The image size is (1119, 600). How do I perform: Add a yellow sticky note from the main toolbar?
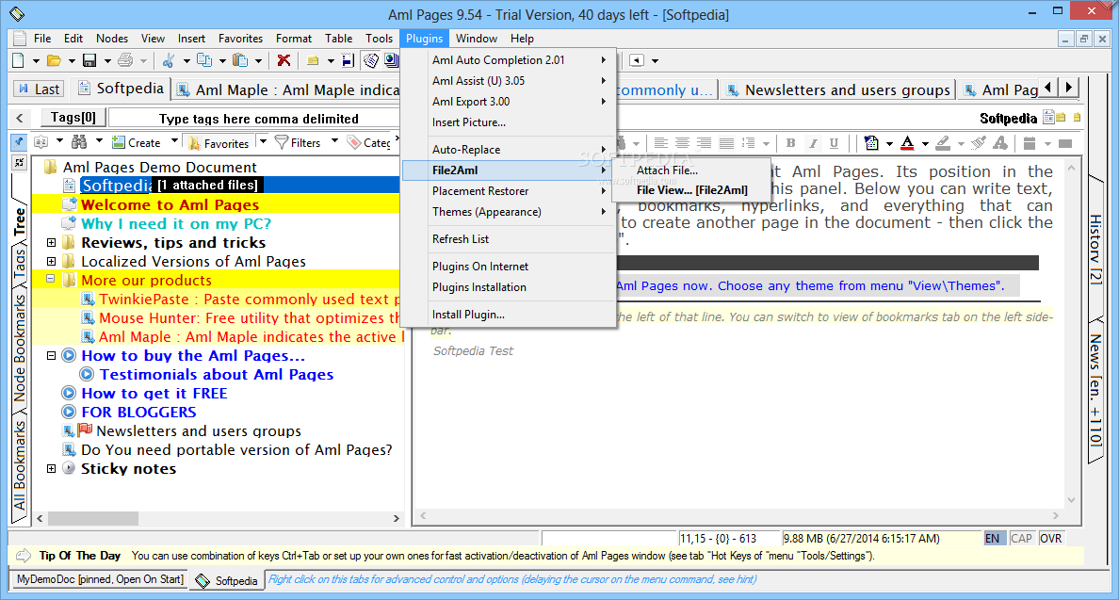point(313,60)
